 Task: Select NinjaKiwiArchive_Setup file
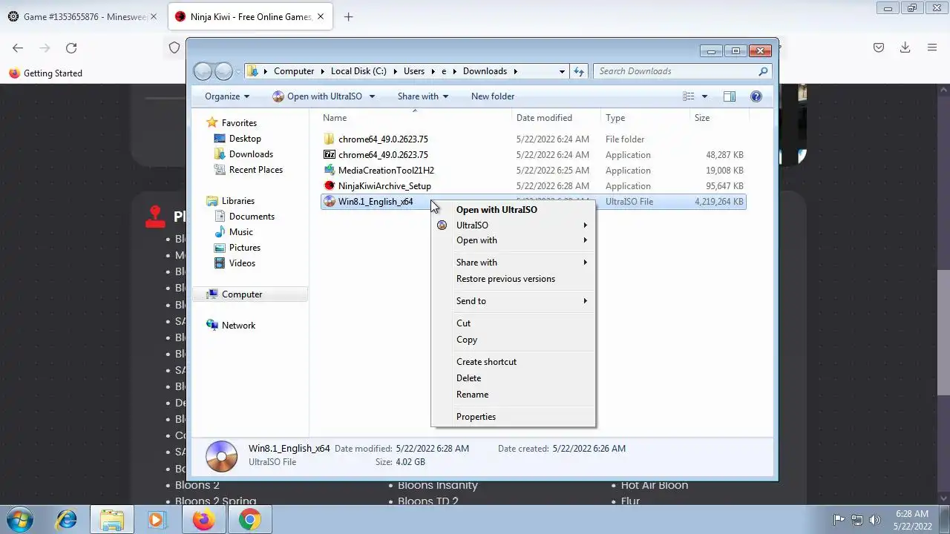[384, 186]
